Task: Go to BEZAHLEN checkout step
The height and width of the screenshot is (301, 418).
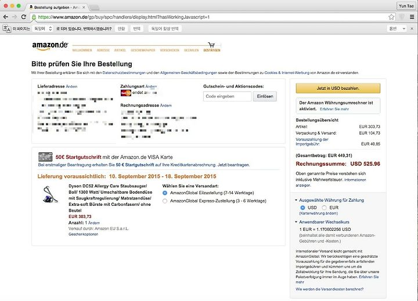Action: pyautogui.click(x=192, y=50)
